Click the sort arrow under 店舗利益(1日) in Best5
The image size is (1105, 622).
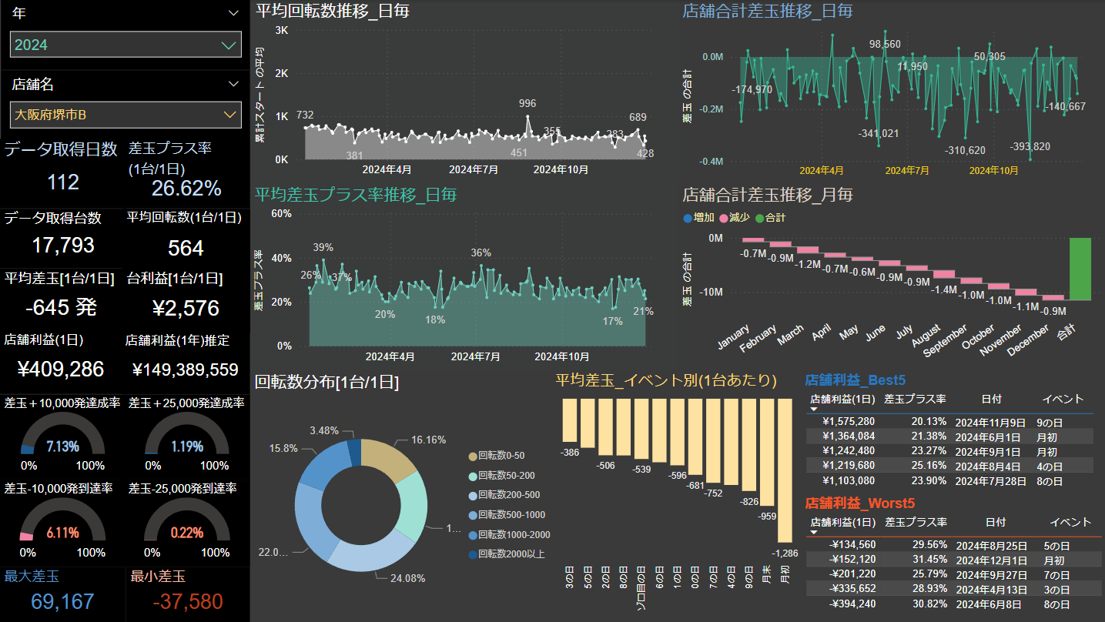click(x=815, y=409)
